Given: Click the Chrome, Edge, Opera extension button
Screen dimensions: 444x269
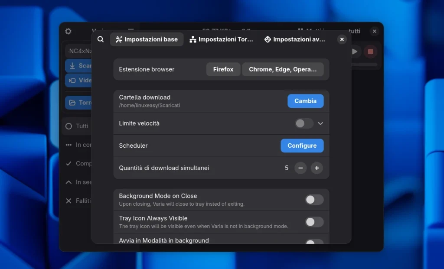Looking at the screenshot, I should tap(283, 69).
